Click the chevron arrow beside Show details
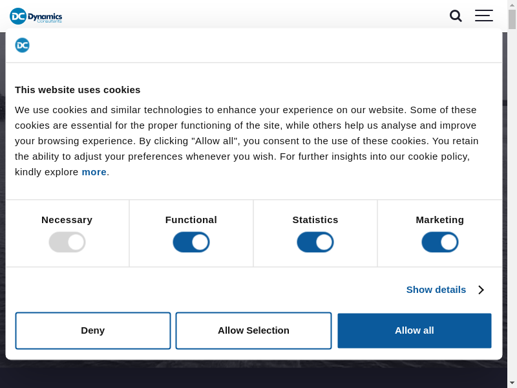Viewport: 517px width, 388px height. [x=481, y=290]
